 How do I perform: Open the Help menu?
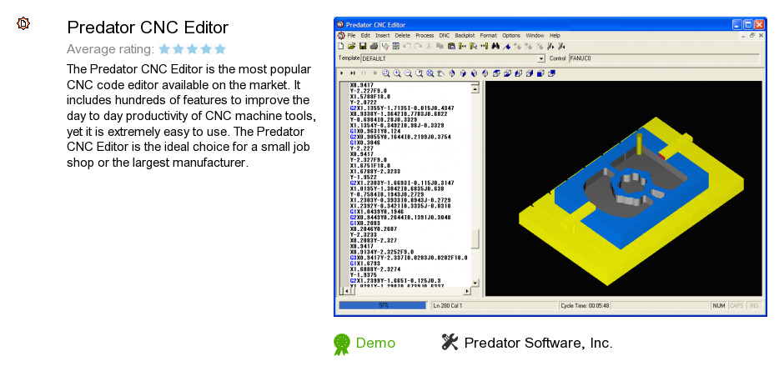point(555,36)
